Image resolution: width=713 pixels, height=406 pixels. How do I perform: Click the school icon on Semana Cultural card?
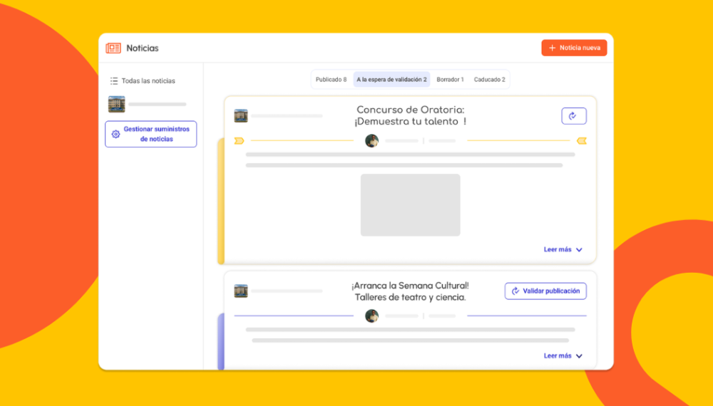click(x=241, y=291)
